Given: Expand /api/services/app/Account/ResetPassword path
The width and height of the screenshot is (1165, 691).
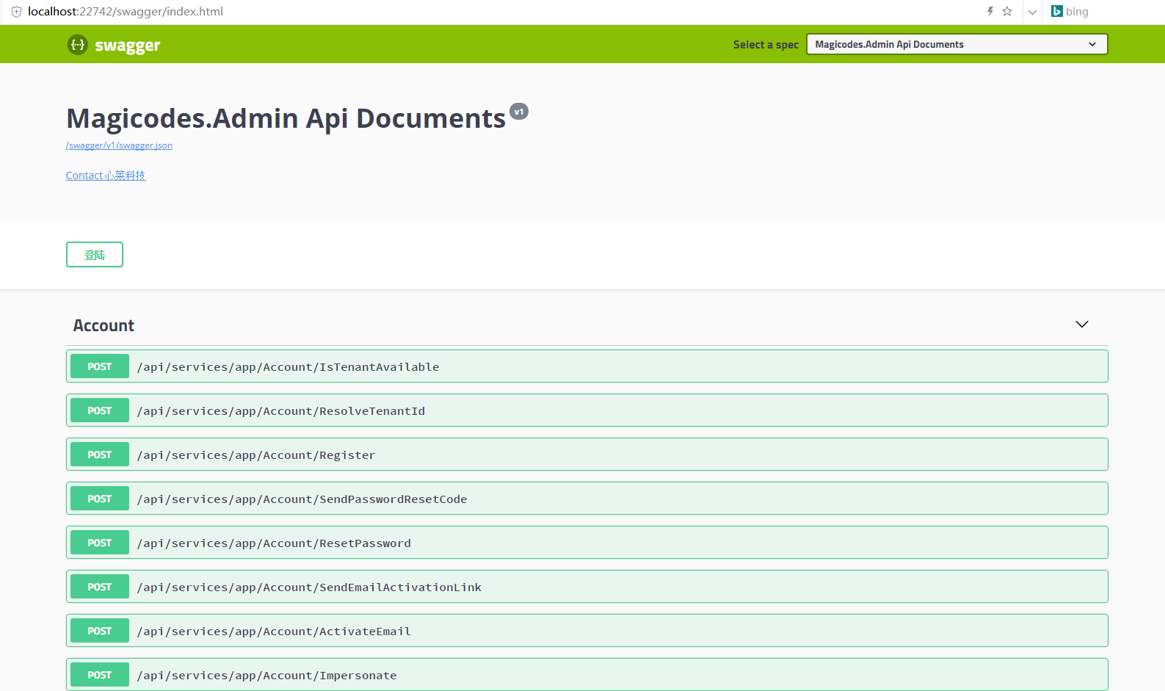Looking at the screenshot, I should pyautogui.click(x=274, y=543).
